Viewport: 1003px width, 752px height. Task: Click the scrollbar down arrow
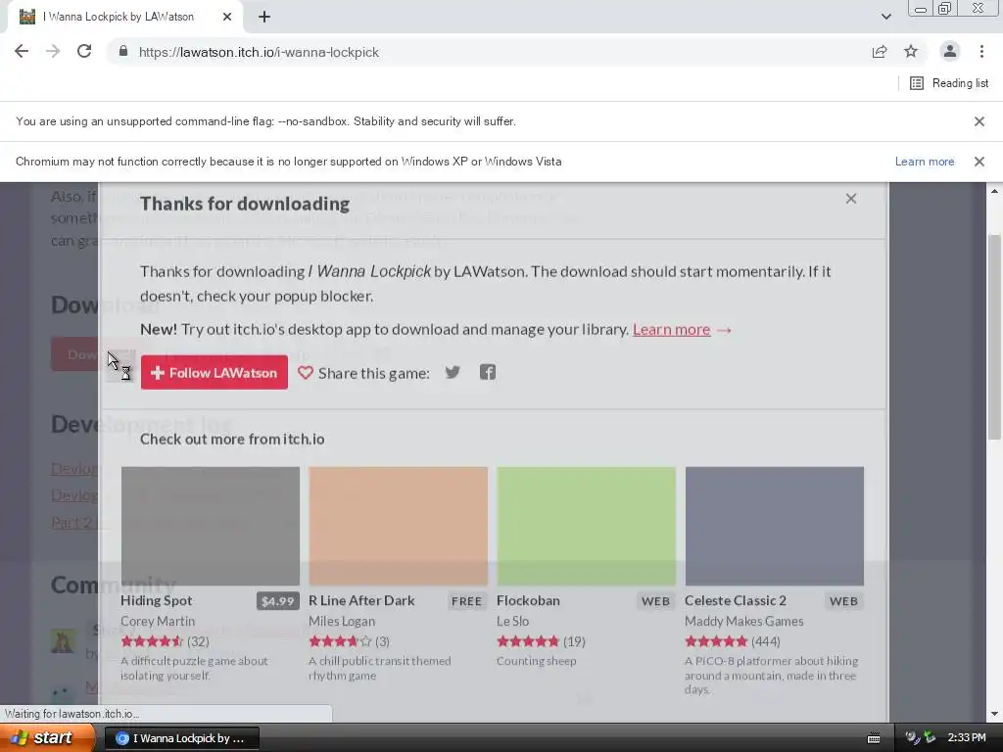[994, 714]
